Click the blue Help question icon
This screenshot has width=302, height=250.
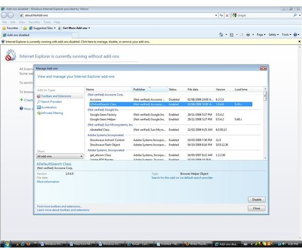295,35
